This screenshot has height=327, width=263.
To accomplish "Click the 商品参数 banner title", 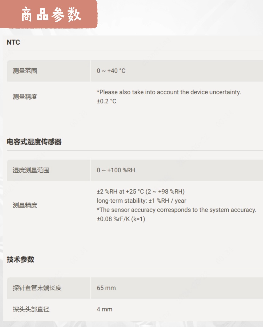I will tap(51, 15).
